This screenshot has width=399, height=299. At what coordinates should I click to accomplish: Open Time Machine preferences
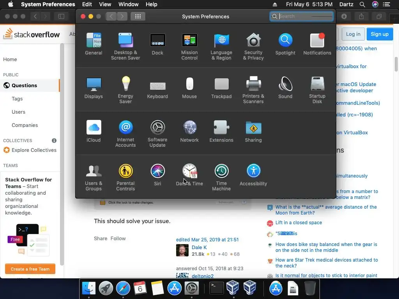221,178
